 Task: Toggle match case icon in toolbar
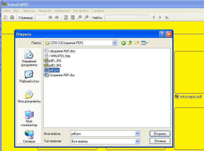coord(167,17)
